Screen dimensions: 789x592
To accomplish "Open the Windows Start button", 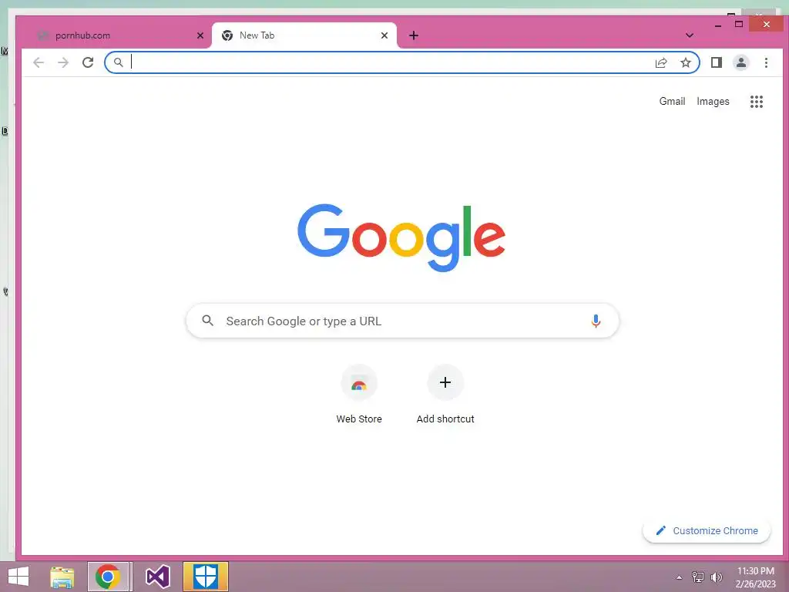I will (x=18, y=577).
